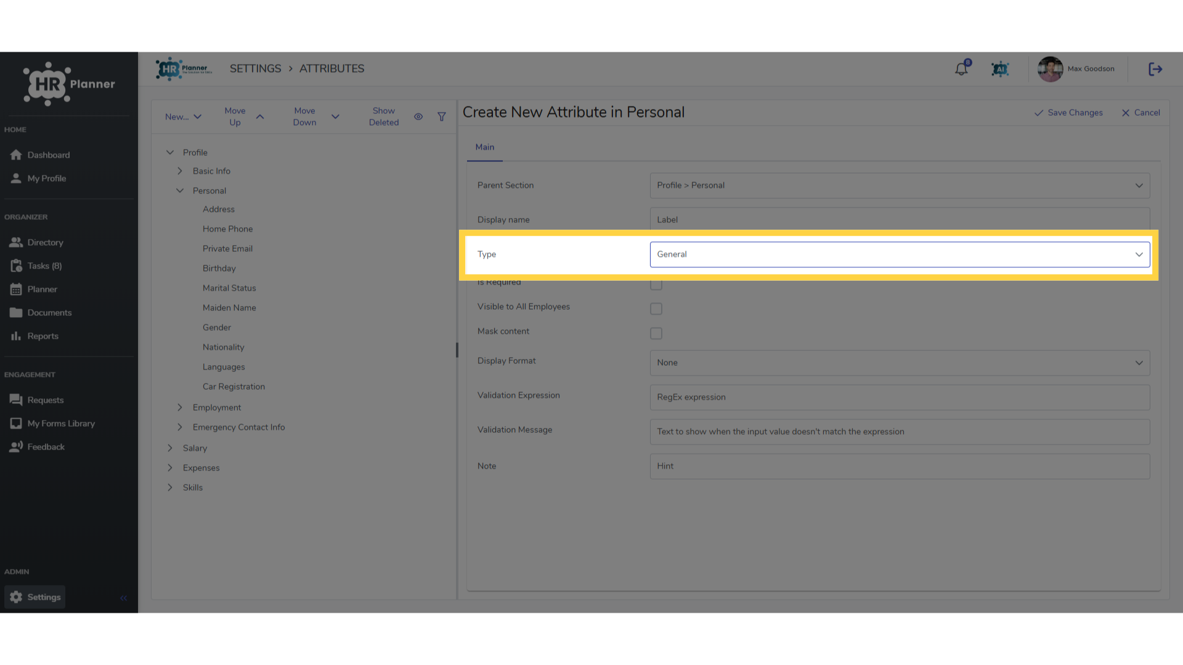Open Reports in sidebar
This screenshot has height=665, width=1183.
pos(35,336)
